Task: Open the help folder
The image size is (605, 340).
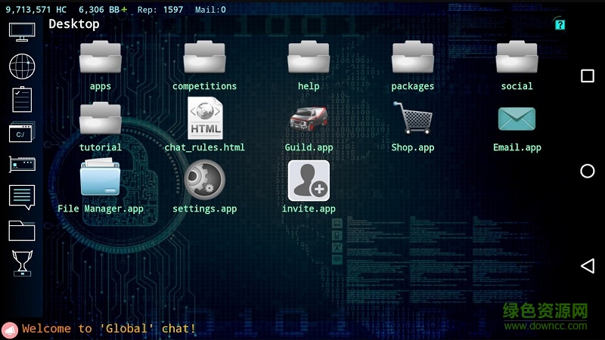Action: click(x=309, y=58)
